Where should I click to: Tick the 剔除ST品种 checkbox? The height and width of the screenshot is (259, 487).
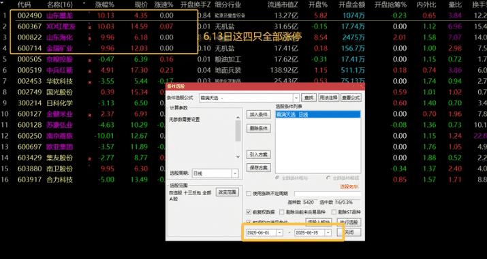[x=334, y=212]
